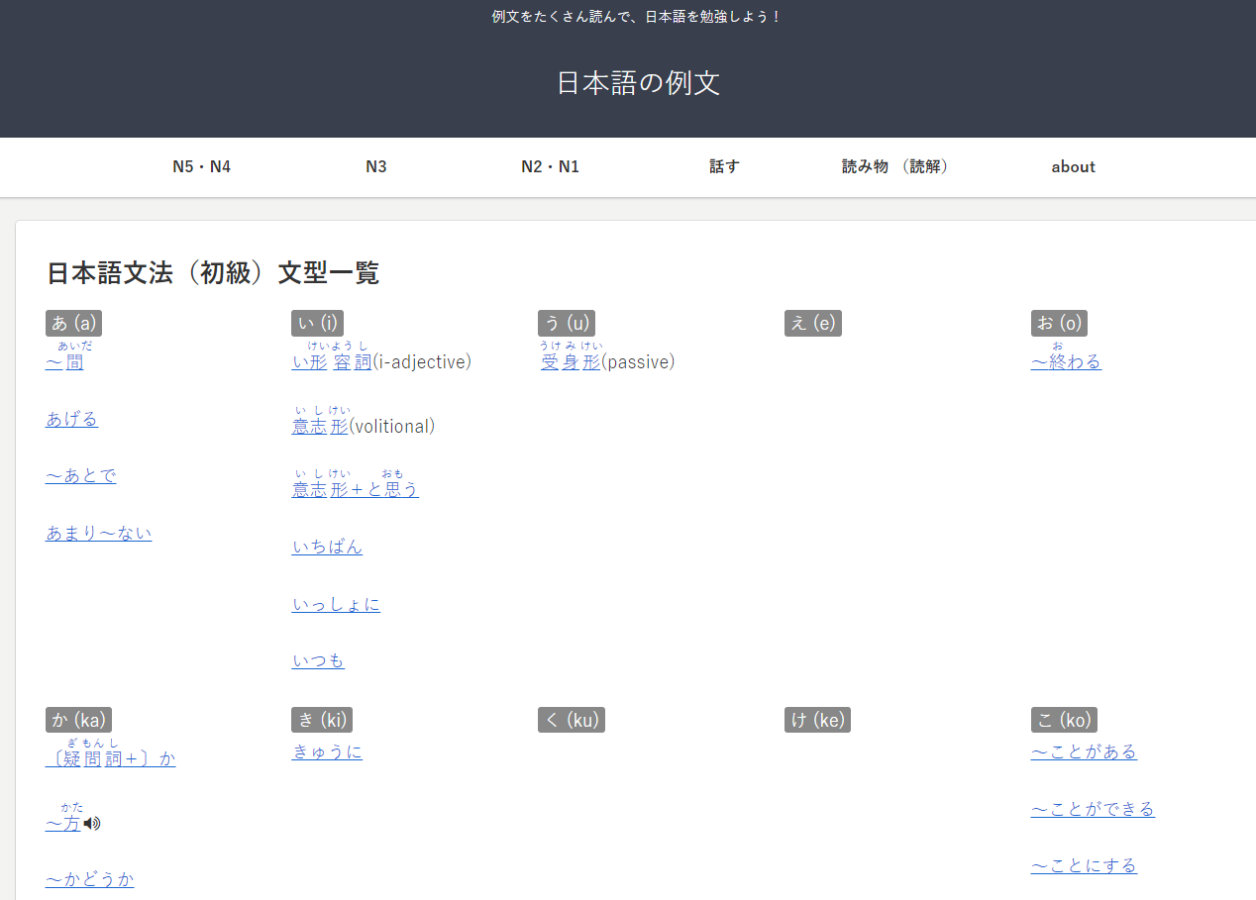Open the いちばん grammar link
This screenshot has width=1256, height=900.
coord(327,547)
